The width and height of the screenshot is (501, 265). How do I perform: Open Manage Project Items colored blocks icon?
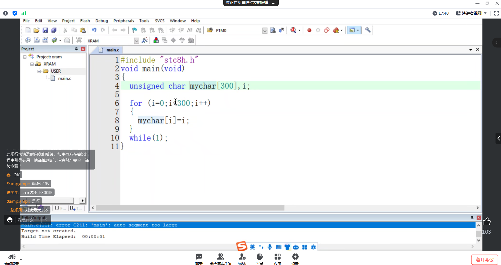(x=156, y=40)
